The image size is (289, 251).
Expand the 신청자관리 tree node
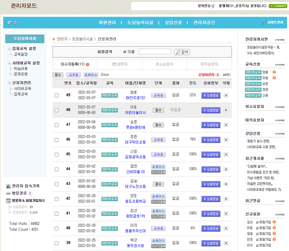coord(9,83)
